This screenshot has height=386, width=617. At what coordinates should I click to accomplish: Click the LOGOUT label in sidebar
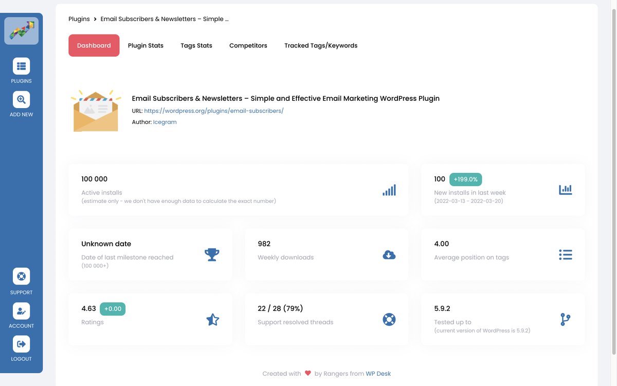coord(21,359)
